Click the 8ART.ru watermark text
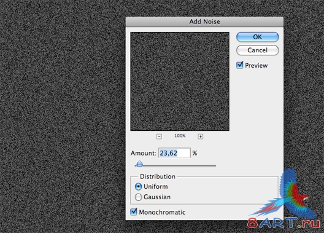The width and height of the screenshot is (324, 233). point(283,223)
